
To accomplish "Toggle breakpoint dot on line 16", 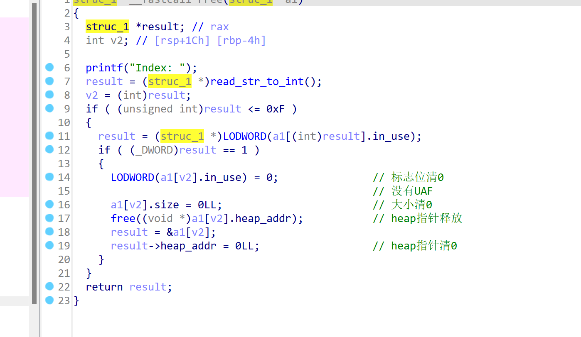I will coord(49,204).
